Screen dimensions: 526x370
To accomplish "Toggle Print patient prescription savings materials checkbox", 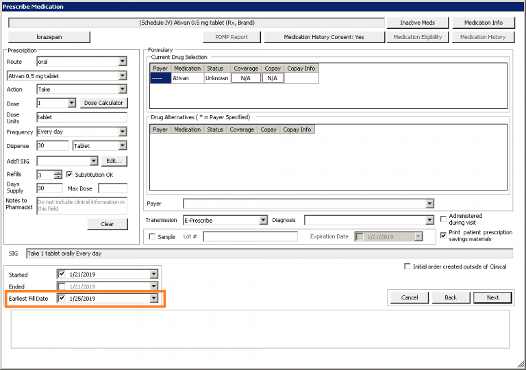I will (443, 236).
